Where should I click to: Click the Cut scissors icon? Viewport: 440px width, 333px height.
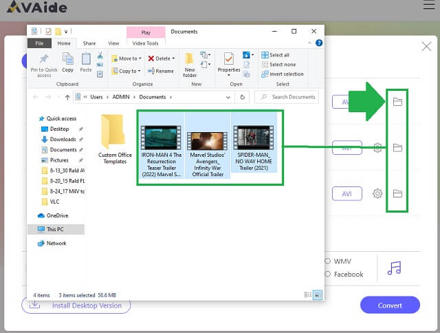100,55
